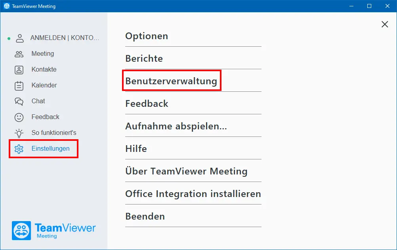Click the user profile icon beside ANMELDEN
This screenshot has height=250, width=397.
click(20, 38)
